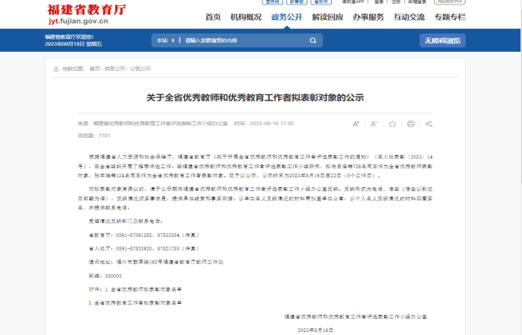Viewport: 522px width, 335px height.
Task: Open the 机构概况 navigation menu
Action: pyautogui.click(x=246, y=17)
